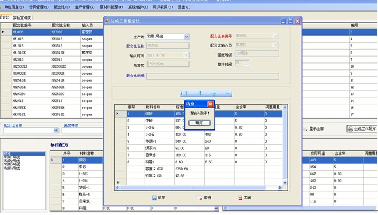This screenshot has height=215, width=378.
Task: Click the 调整用量 column header in dialog
Action: pos(273,107)
